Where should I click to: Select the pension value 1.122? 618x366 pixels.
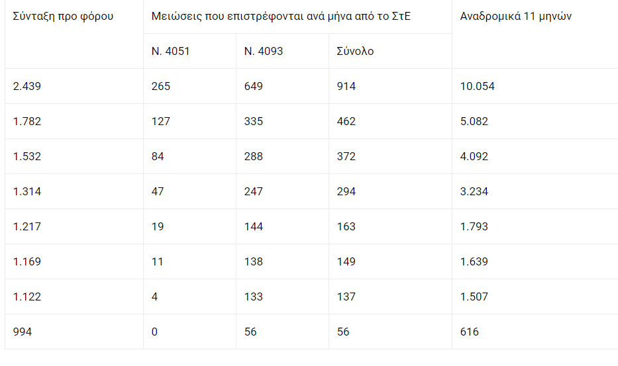click(x=27, y=297)
